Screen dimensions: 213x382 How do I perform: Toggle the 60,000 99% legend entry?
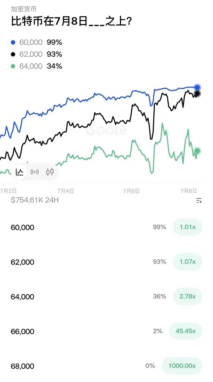pyautogui.click(x=37, y=42)
